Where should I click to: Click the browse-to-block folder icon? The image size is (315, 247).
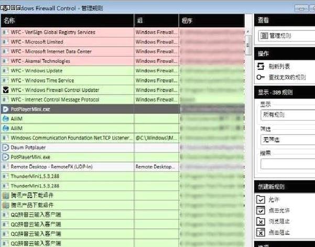point(261,221)
